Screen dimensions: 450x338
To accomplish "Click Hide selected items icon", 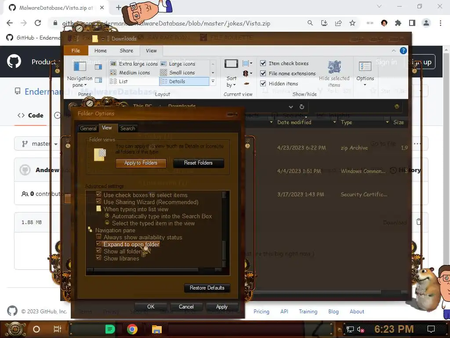I will 334,67.
